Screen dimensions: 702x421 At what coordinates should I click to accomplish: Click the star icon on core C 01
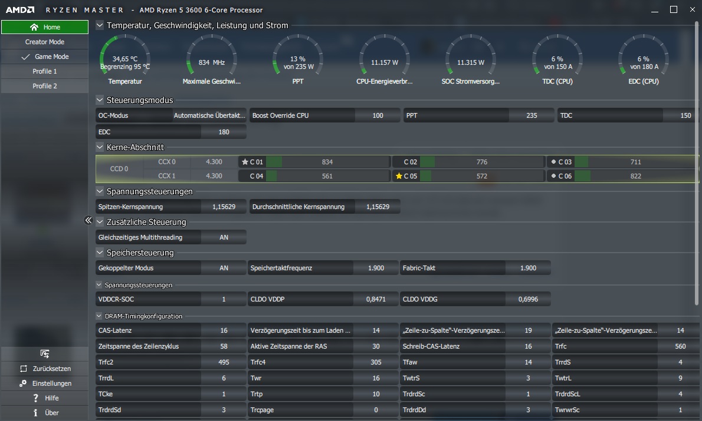pos(245,162)
